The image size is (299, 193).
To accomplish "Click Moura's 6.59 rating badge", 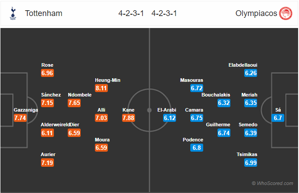I will (x=101, y=148).
